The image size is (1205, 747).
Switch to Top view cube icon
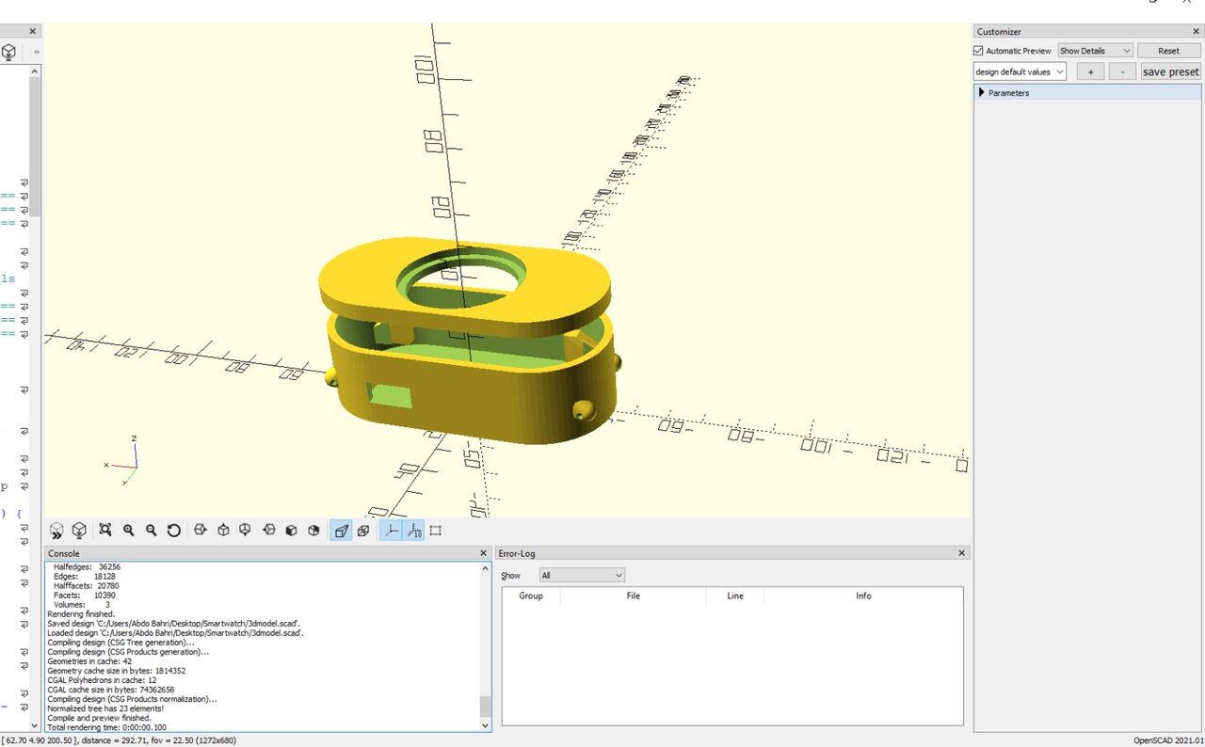pos(223,531)
